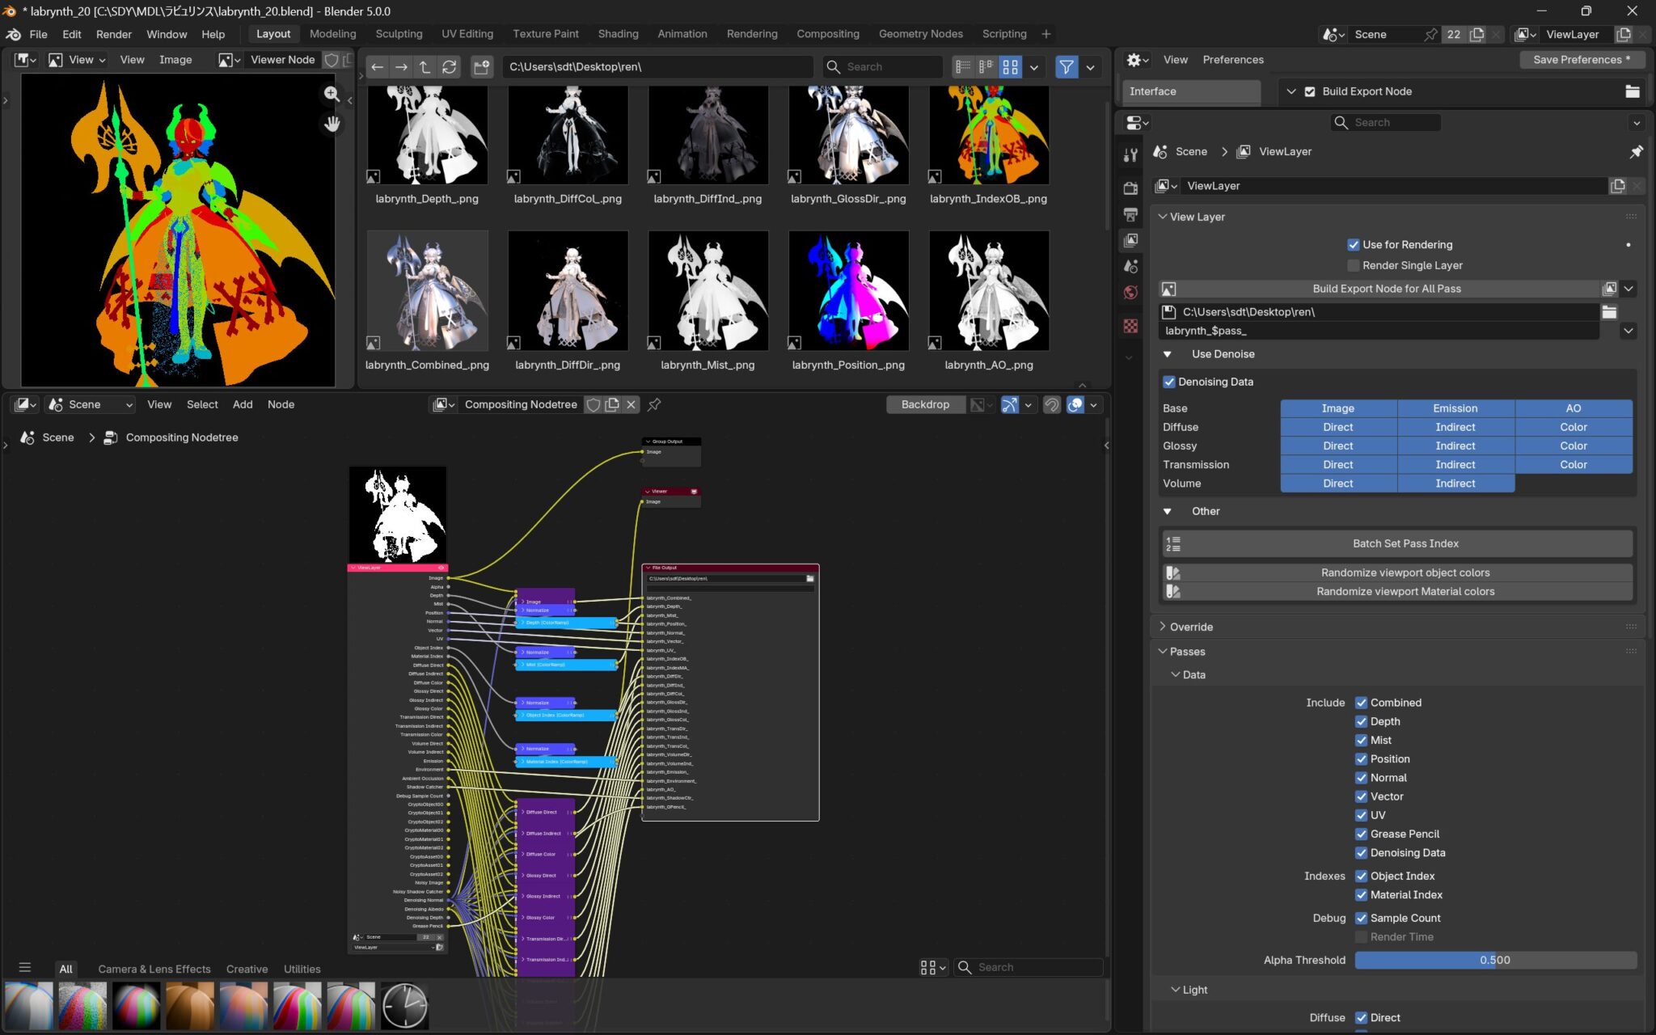Select the hand pan tool in image viewer
1656x1035 pixels.
[332, 125]
